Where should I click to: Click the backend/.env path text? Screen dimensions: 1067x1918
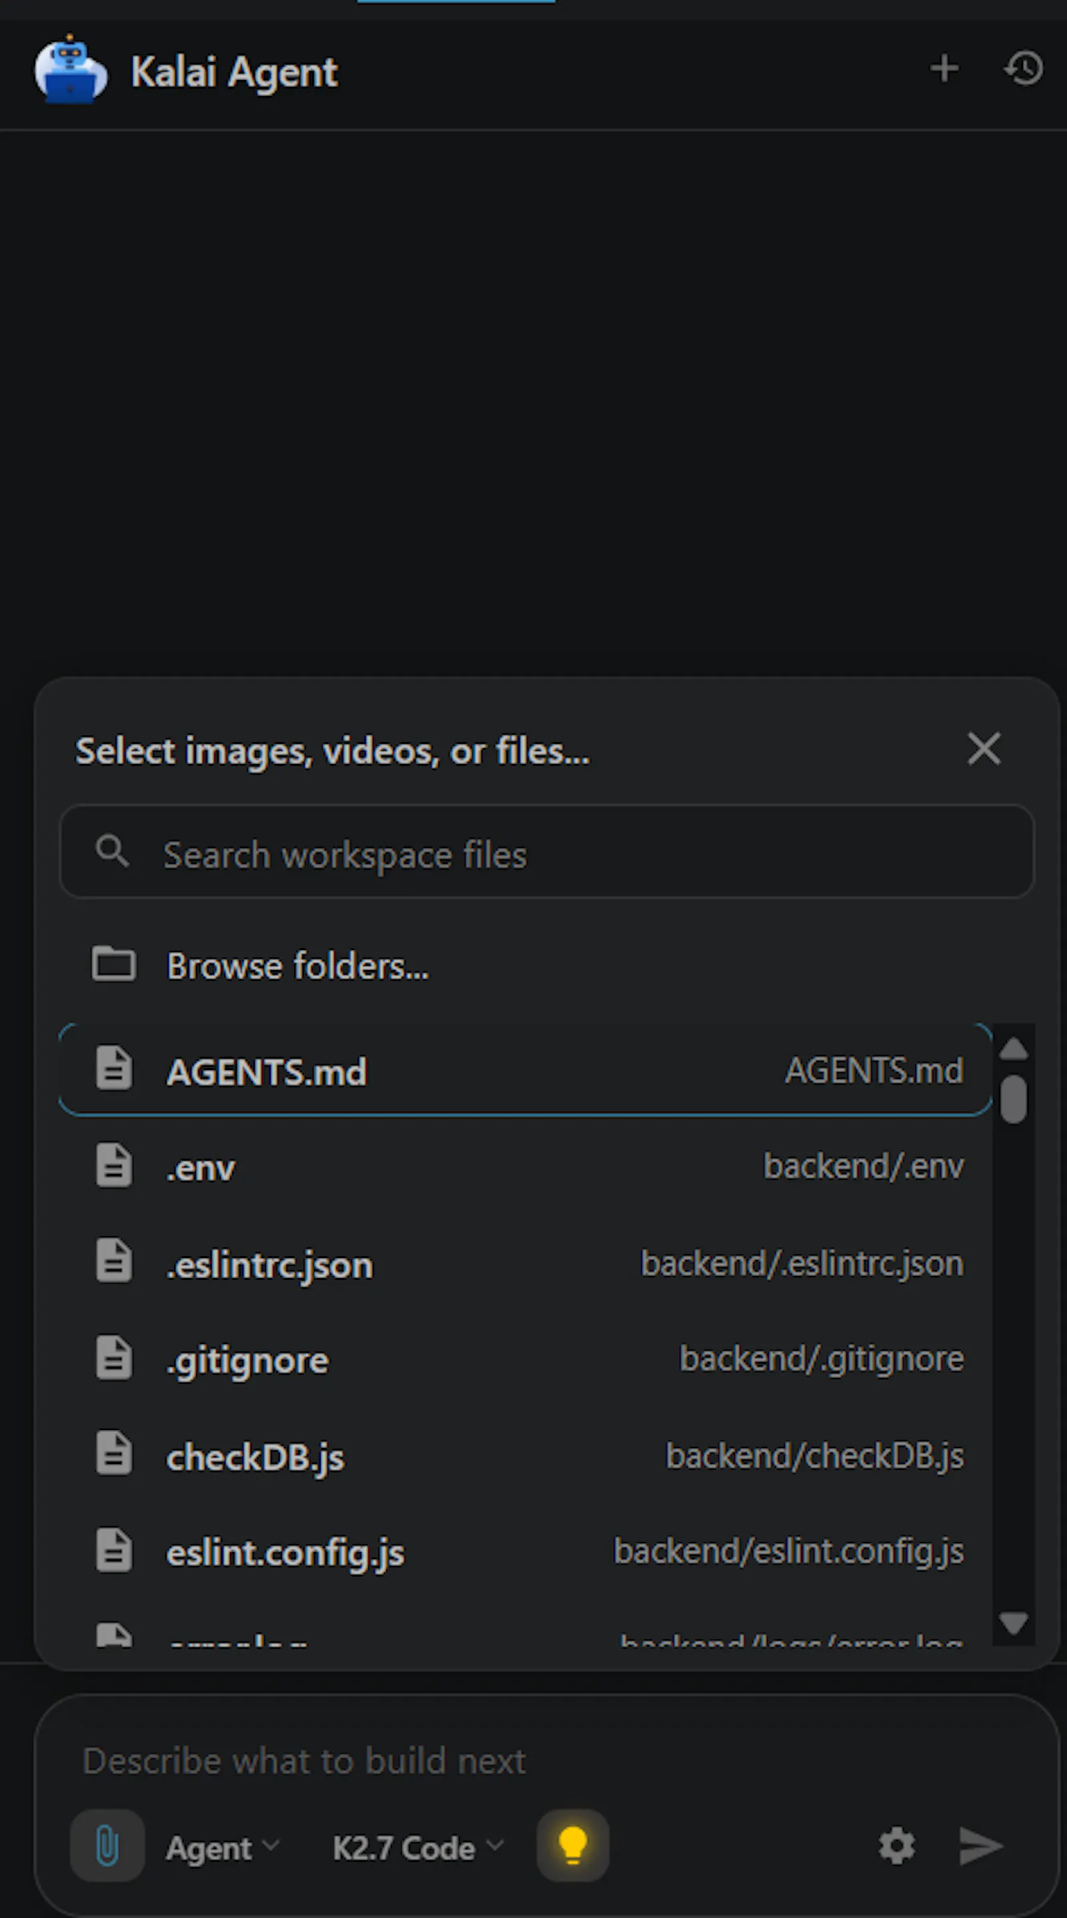[863, 1165]
